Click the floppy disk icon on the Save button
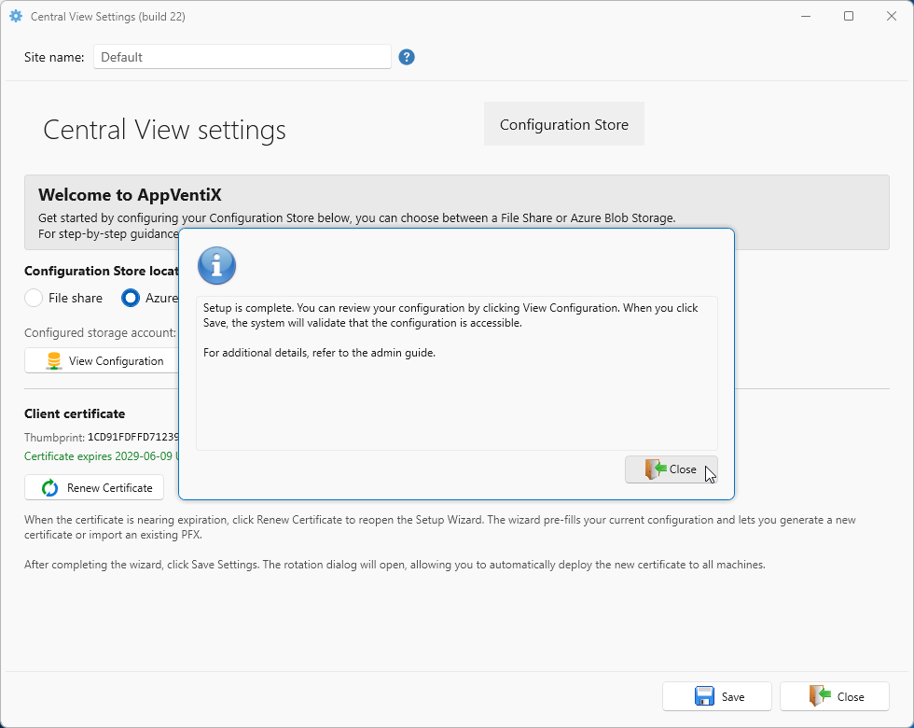 click(x=704, y=696)
